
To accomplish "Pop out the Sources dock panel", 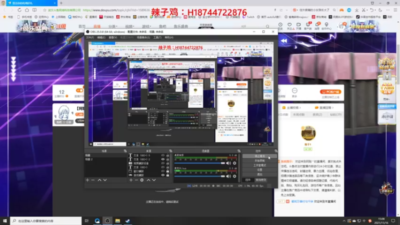I will [170, 151].
